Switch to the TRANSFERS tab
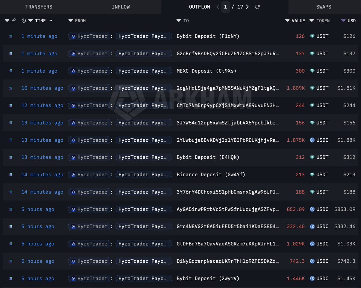 [39, 7]
